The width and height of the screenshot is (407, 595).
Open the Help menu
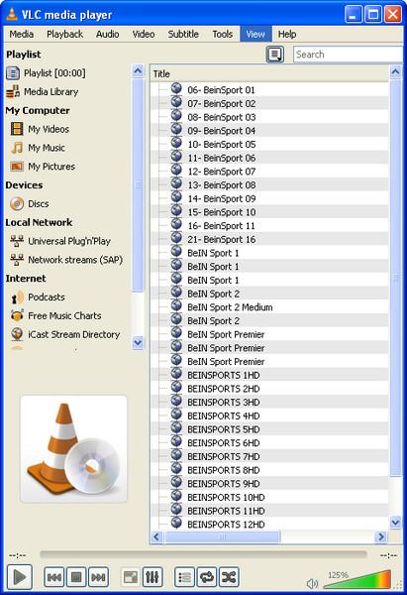pos(287,34)
